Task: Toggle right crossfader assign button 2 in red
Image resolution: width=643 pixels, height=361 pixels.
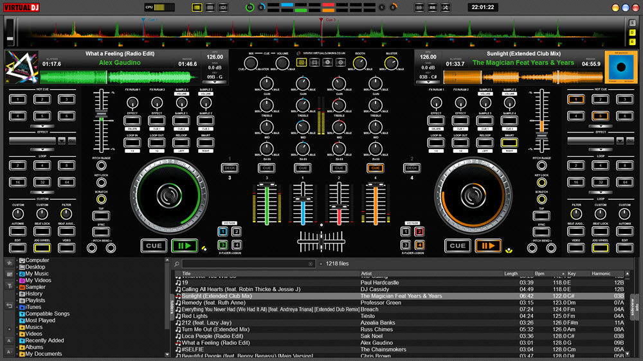Action: pyautogui.click(x=419, y=232)
